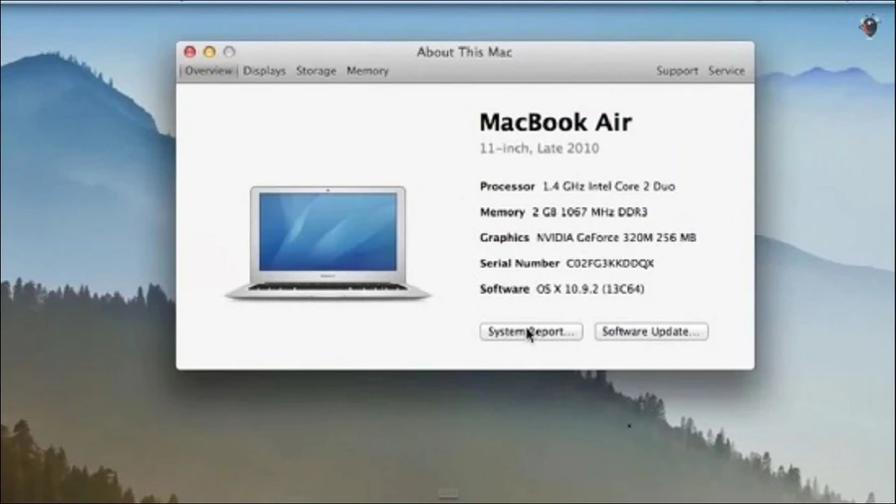Click the serial number 'C02FG3KKDDQX'

[609, 263]
